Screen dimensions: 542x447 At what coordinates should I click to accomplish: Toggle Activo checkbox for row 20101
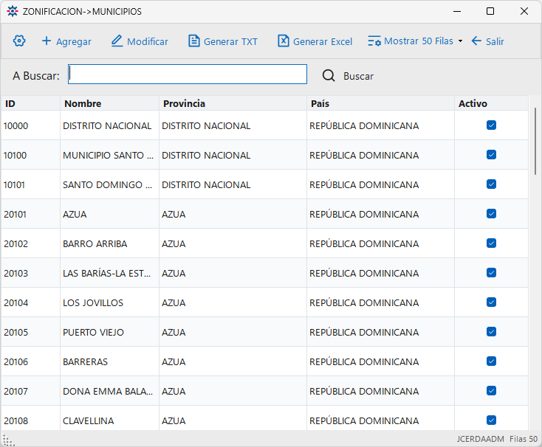[491, 214]
